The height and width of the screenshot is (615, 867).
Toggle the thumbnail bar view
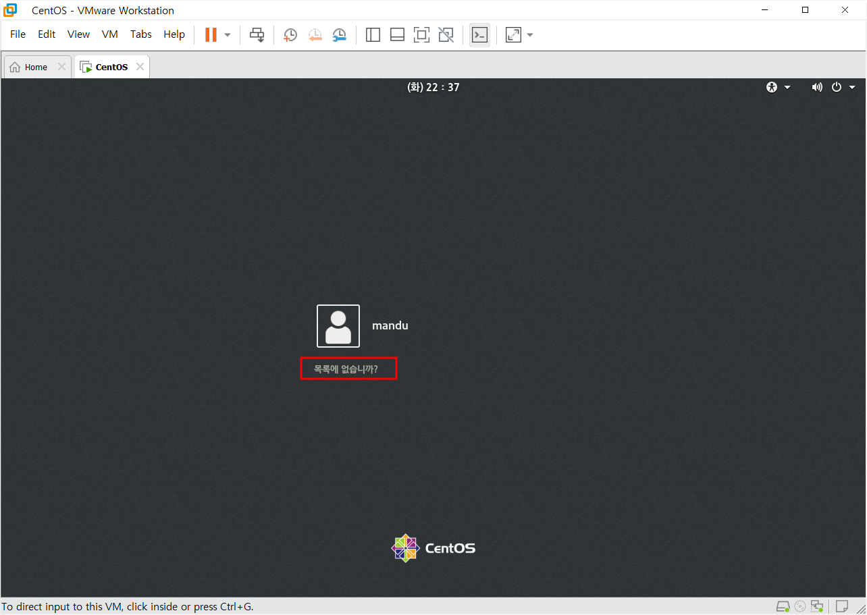point(397,34)
